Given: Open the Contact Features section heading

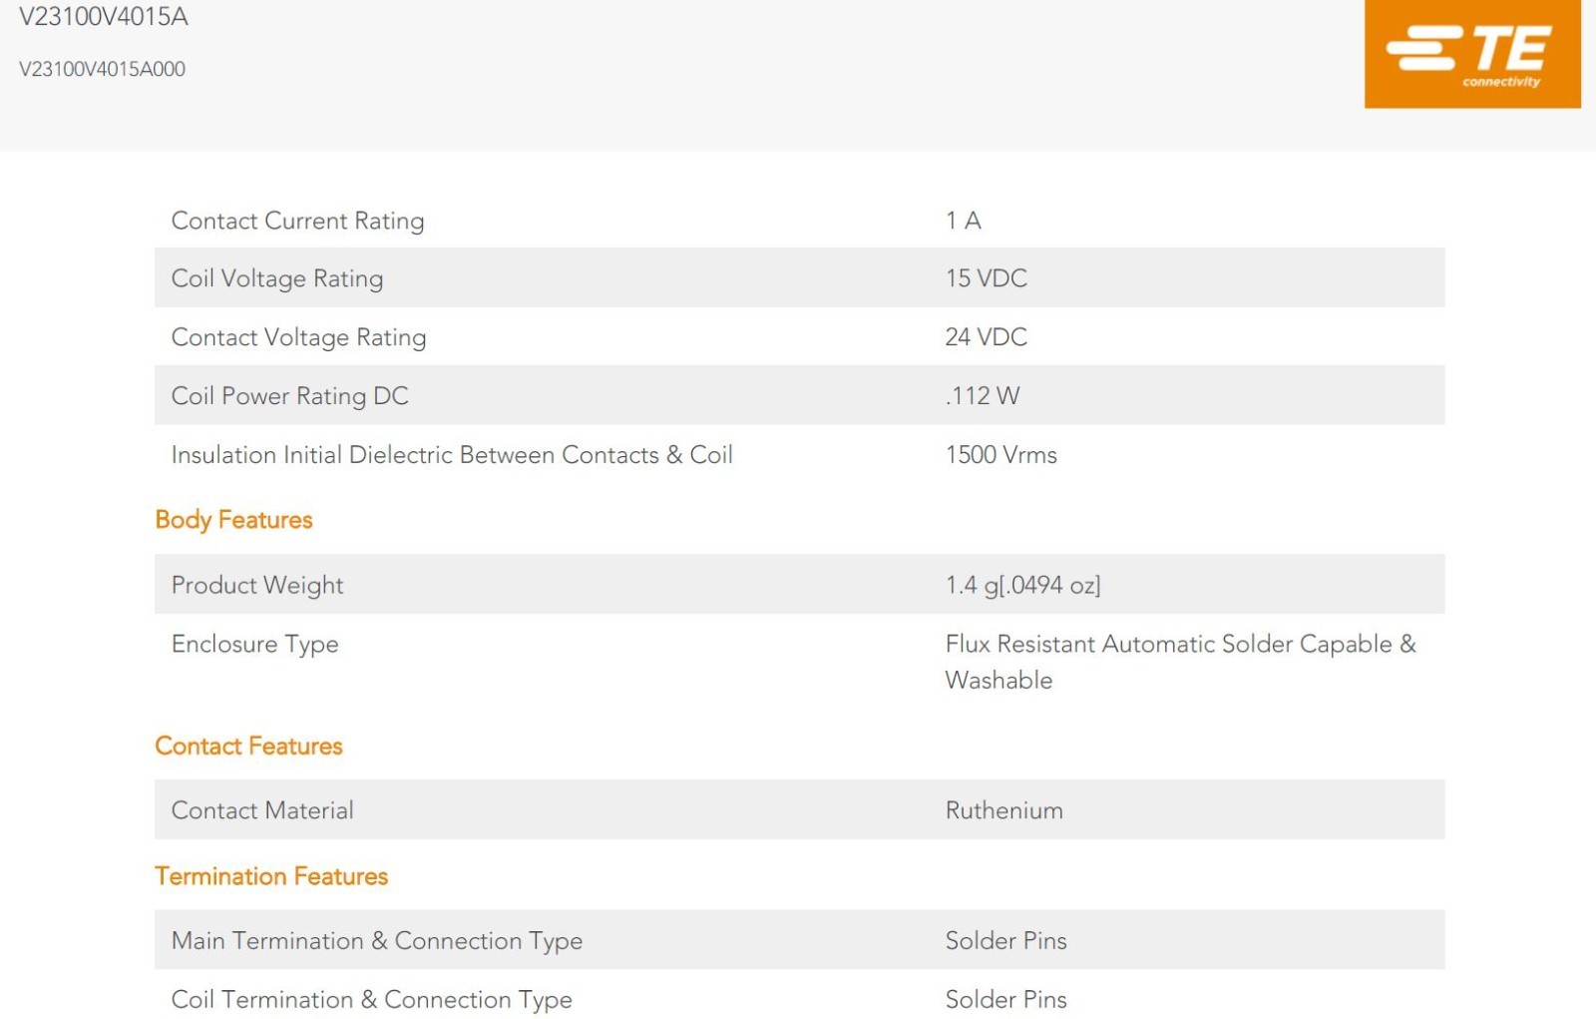Looking at the screenshot, I should (x=248, y=746).
